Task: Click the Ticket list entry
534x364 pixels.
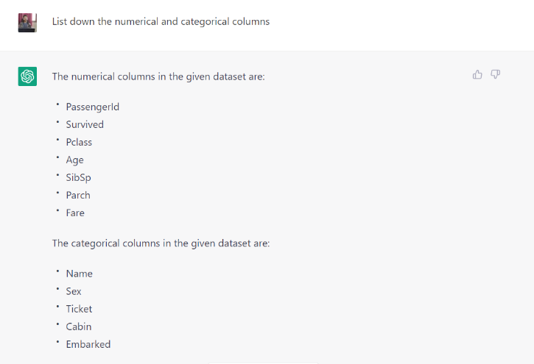Action: pos(79,309)
